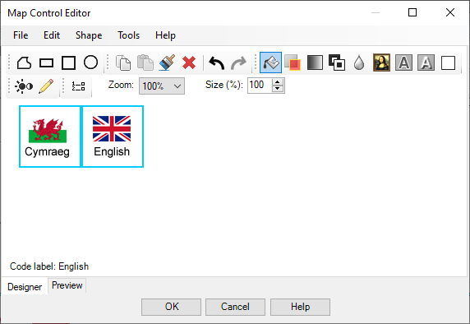Open the Help menu
Screen dimensions: 470x324
(x=165, y=35)
